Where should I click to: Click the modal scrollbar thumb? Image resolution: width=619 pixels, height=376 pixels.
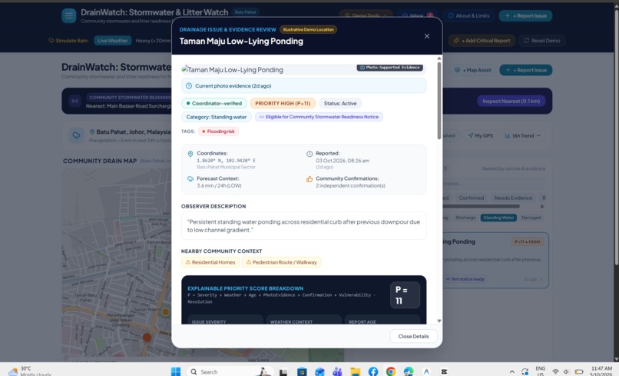439,101
